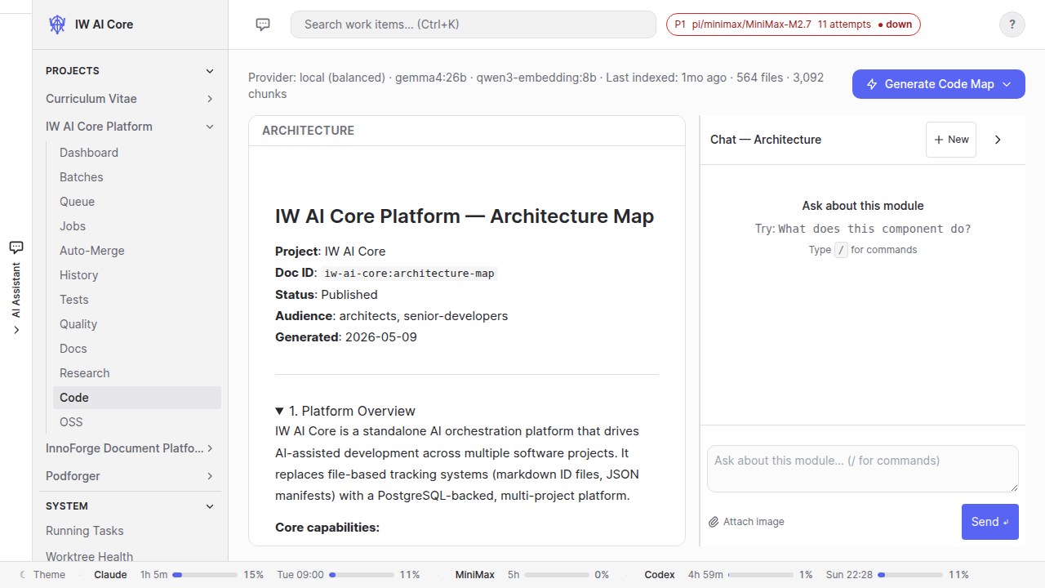Screen dimensions: 1045x588
Task: Click the Theme label in the status bar
Action: point(49,575)
